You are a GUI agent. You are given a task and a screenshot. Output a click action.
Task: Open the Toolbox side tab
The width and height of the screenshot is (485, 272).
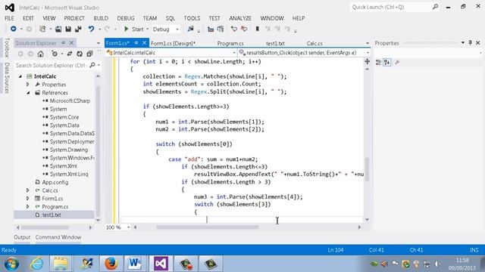click(x=7, y=48)
